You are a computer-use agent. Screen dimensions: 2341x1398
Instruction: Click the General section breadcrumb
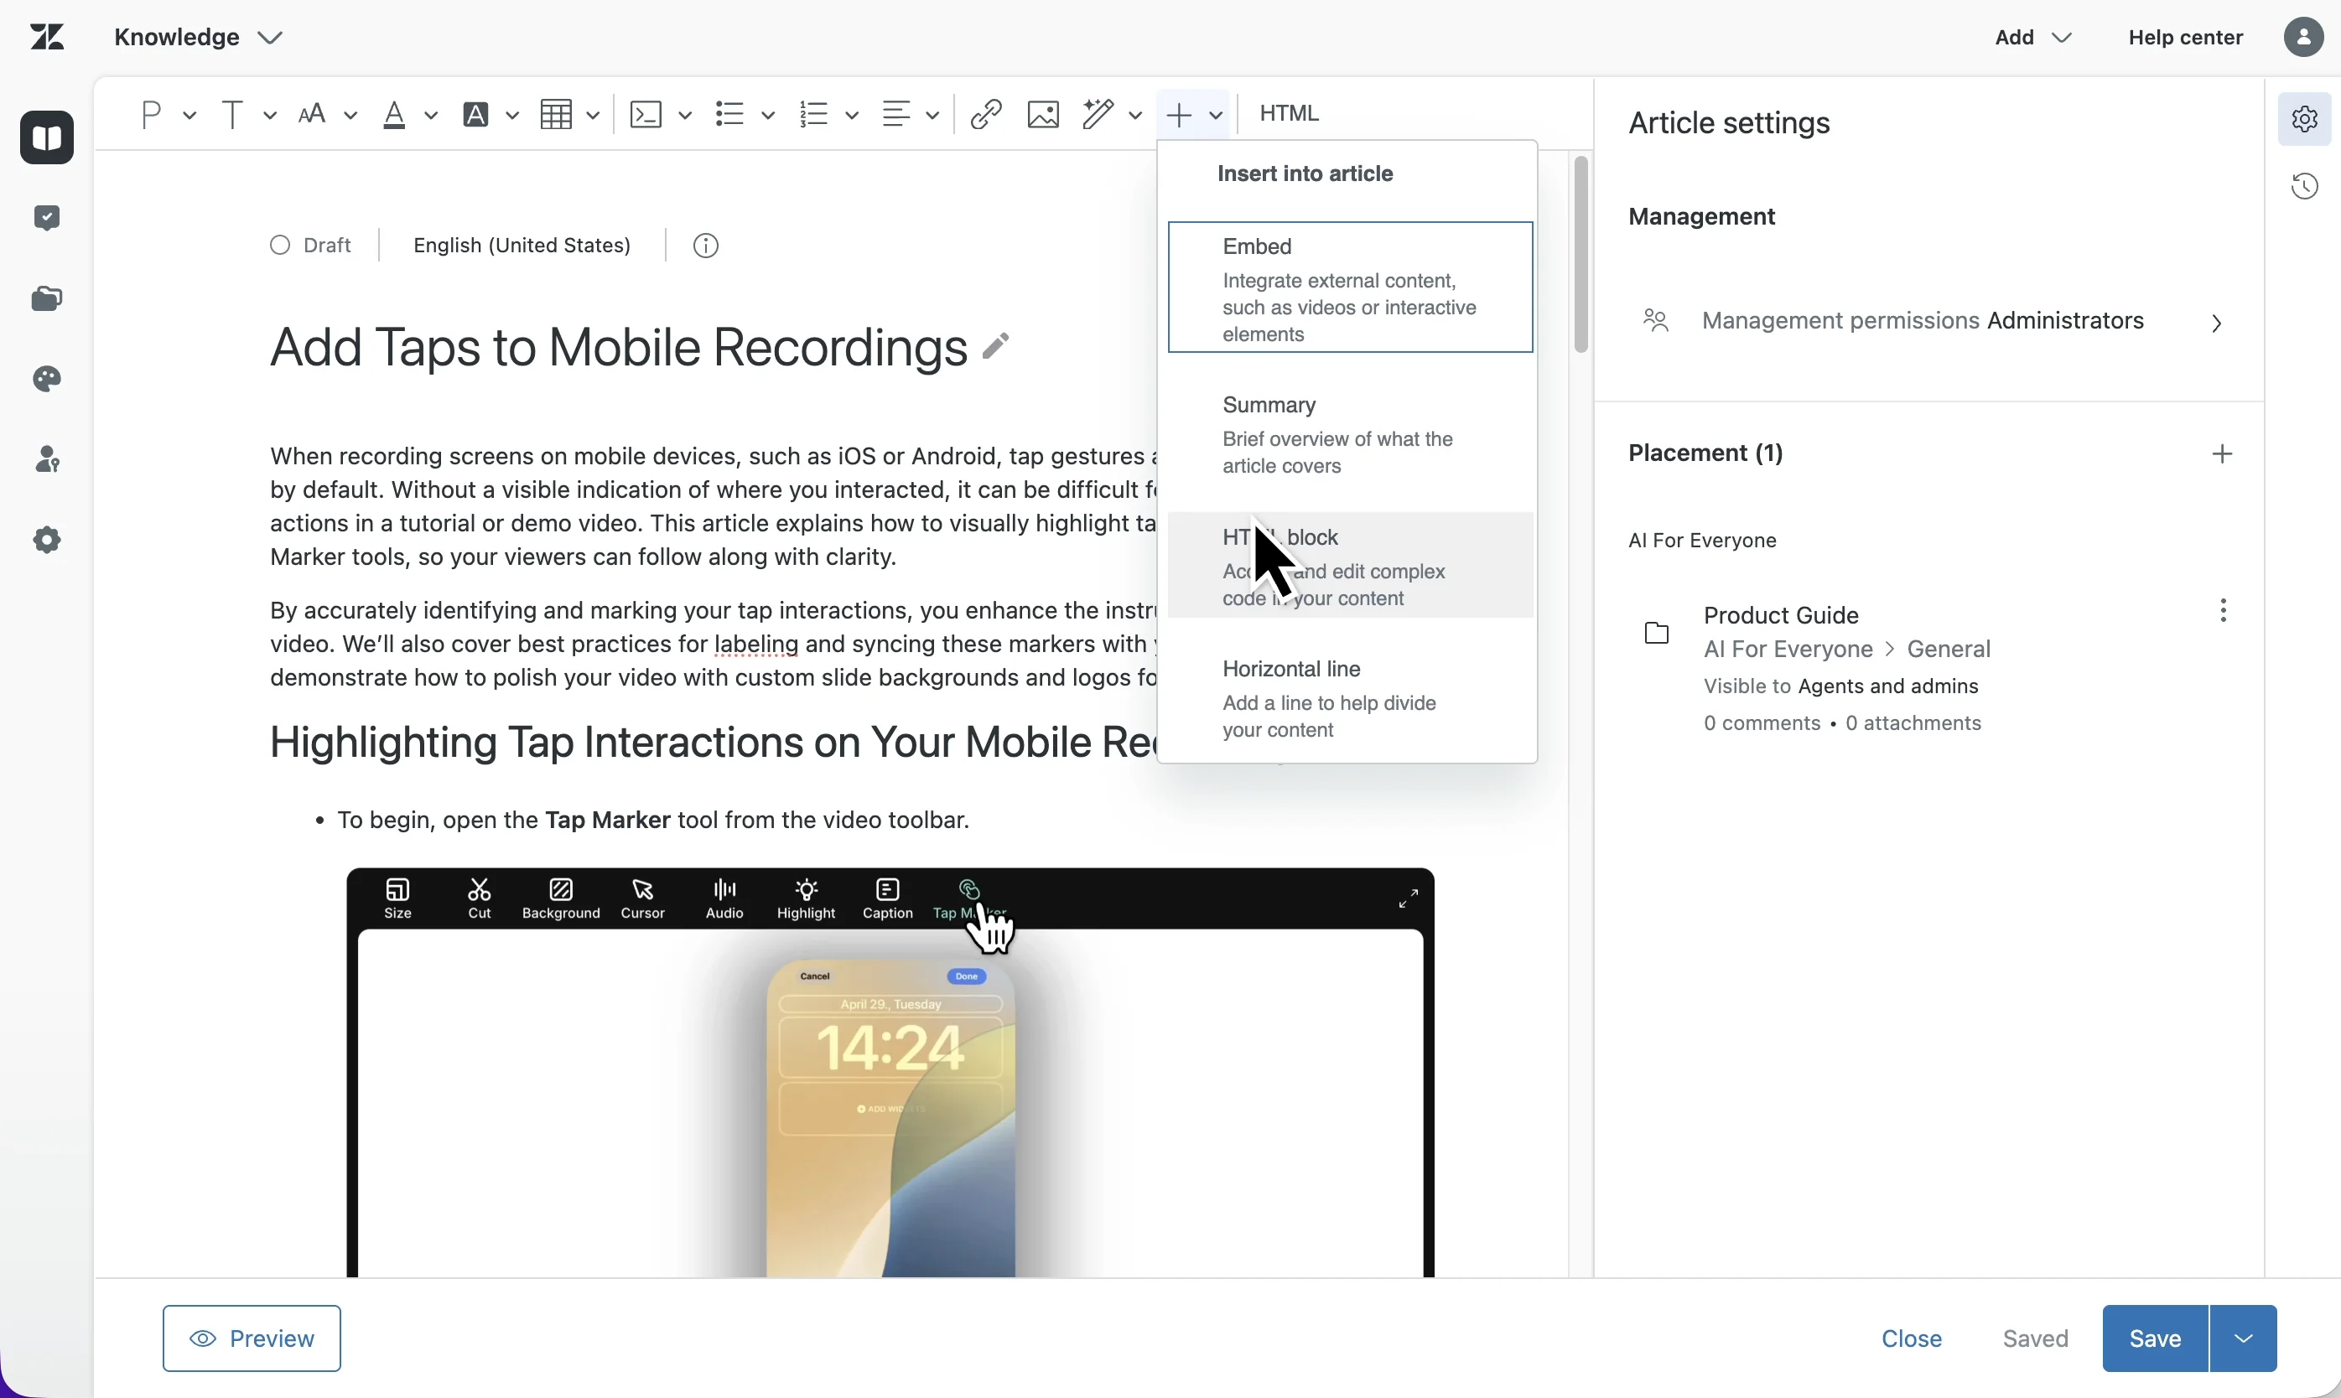click(x=1948, y=649)
